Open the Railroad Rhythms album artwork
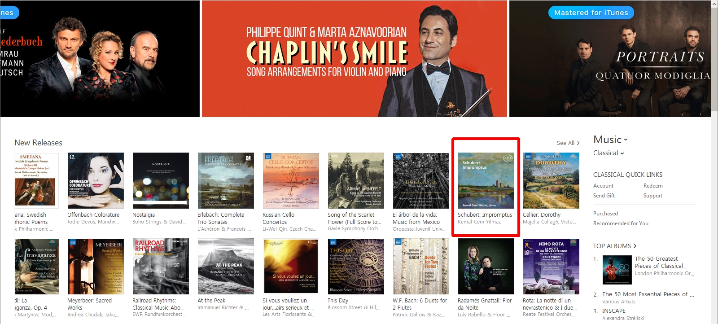 click(x=161, y=267)
